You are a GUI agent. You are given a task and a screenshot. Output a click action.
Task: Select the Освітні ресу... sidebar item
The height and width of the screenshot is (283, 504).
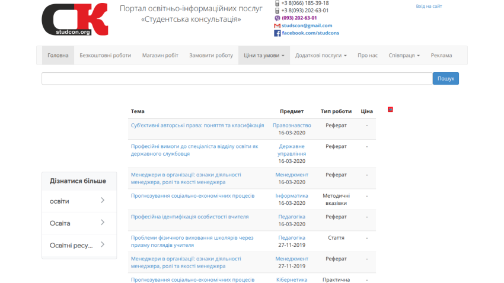point(79,246)
